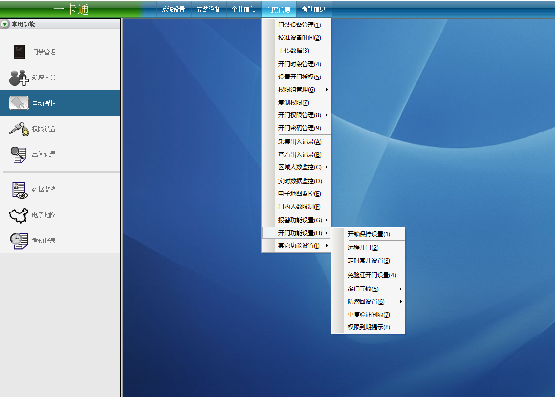Collapse the 常用功能 panel green arrow

[5, 24]
